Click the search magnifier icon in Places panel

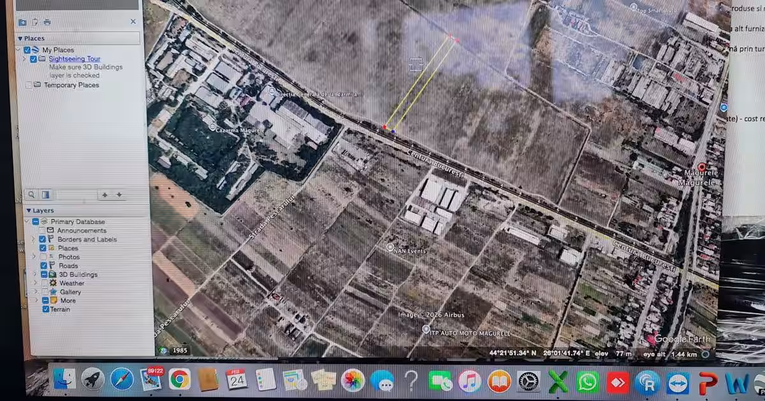point(31,195)
